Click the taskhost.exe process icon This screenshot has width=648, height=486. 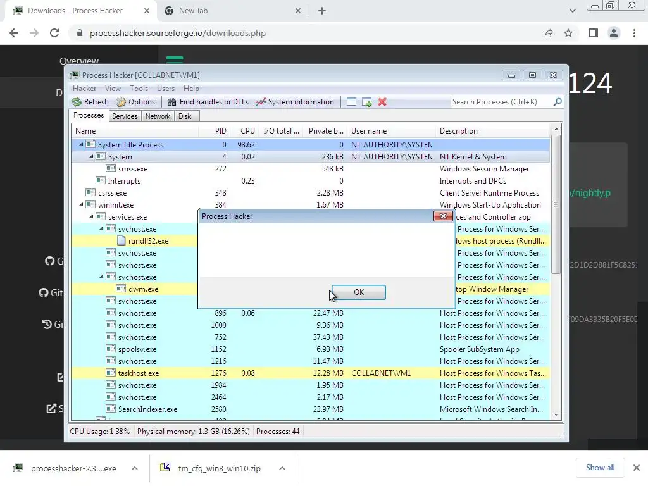[110, 373]
